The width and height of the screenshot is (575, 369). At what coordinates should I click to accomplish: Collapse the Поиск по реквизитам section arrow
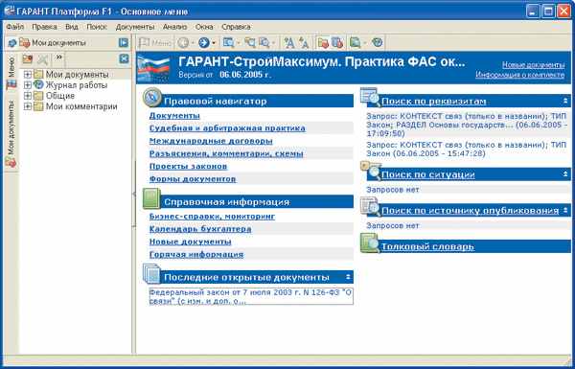pyautogui.click(x=565, y=101)
